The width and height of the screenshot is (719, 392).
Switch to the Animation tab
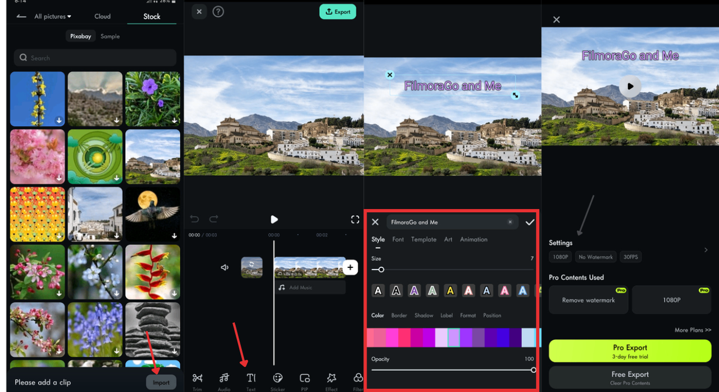474,239
